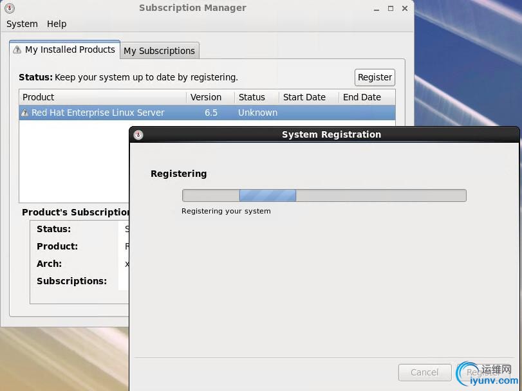Select the Red Hat Enterprise Linux Server row
The height and width of the screenshot is (391, 522).
pos(207,113)
